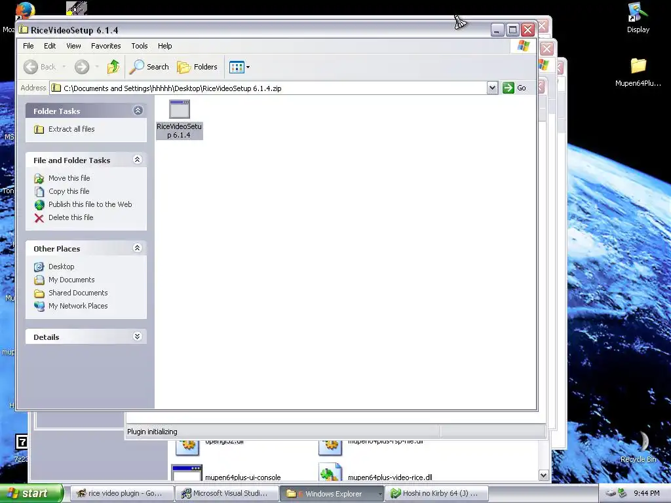Screen dimensions: 671x503
Task: Open the Favorites menu
Action: click(105, 46)
